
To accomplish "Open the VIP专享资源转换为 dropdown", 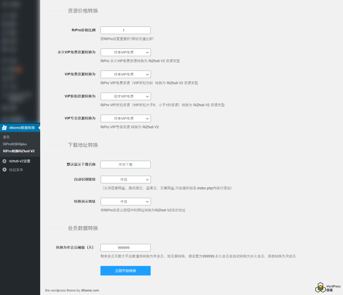I will 126,118.
